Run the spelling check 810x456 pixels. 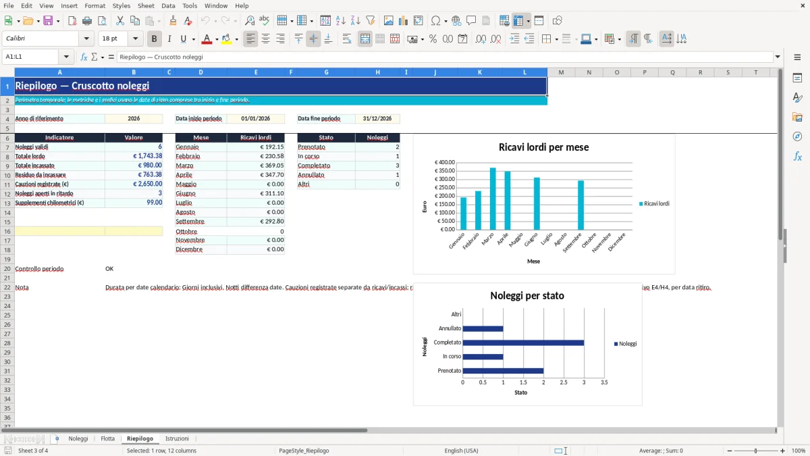pyautogui.click(x=265, y=21)
